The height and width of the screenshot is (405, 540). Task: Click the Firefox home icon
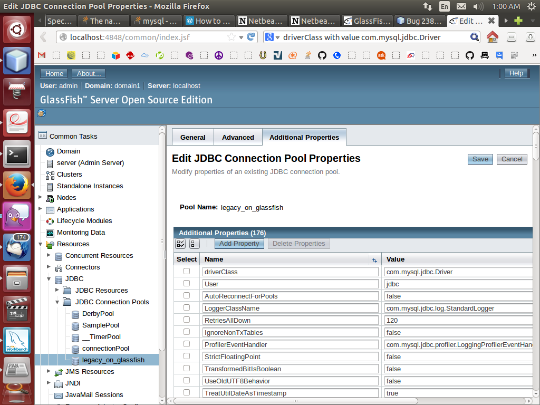[492, 37]
